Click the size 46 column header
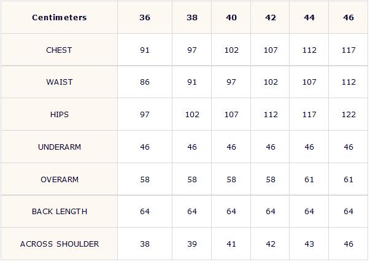Screen dimensions: 370x262 coord(349,18)
